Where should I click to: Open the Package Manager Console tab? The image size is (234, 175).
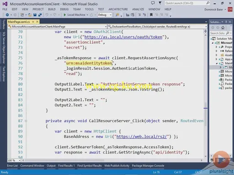148,165
